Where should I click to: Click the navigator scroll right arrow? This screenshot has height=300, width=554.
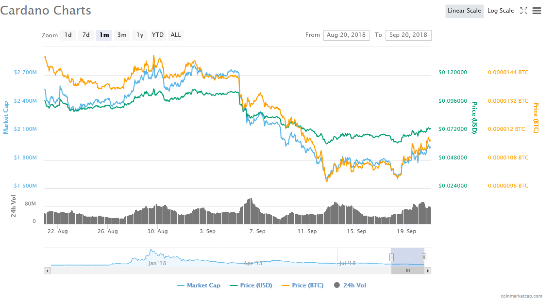[x=428, y=271]
